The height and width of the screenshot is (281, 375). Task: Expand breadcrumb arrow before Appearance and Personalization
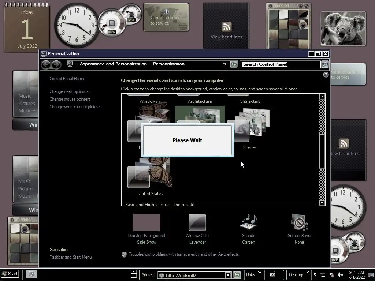77,64
